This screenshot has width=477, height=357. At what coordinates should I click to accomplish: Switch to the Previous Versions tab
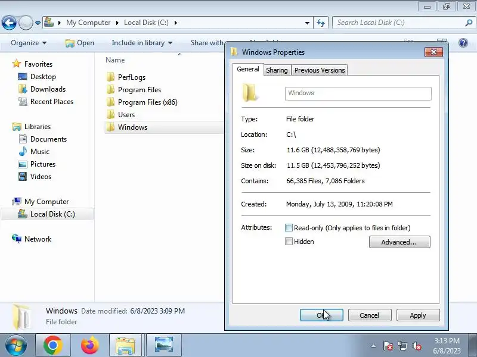(x=320, y=70)
